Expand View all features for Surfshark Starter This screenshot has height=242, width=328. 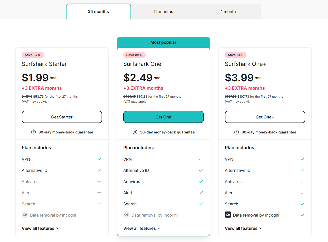point(40,228)
